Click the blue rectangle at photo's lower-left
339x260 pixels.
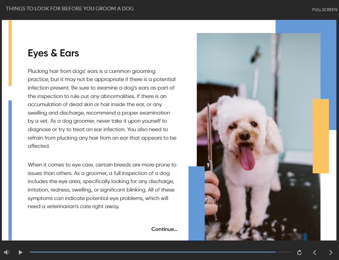click(x=196, y=203)
